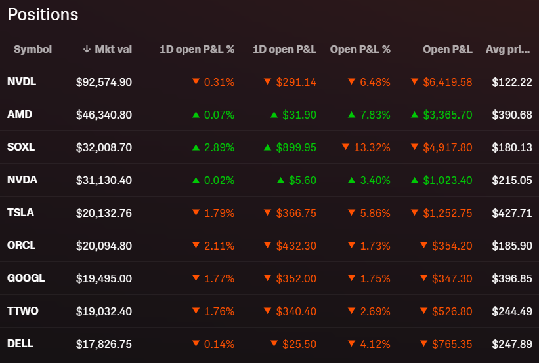Click DELL market value $17,826.75

coord(104,344)
